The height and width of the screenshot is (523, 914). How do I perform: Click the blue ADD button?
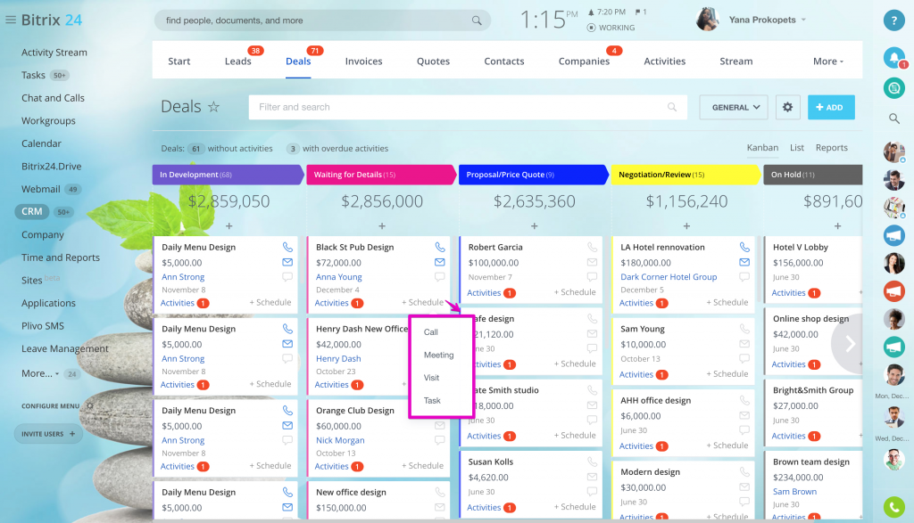click(x=831, y=107)
